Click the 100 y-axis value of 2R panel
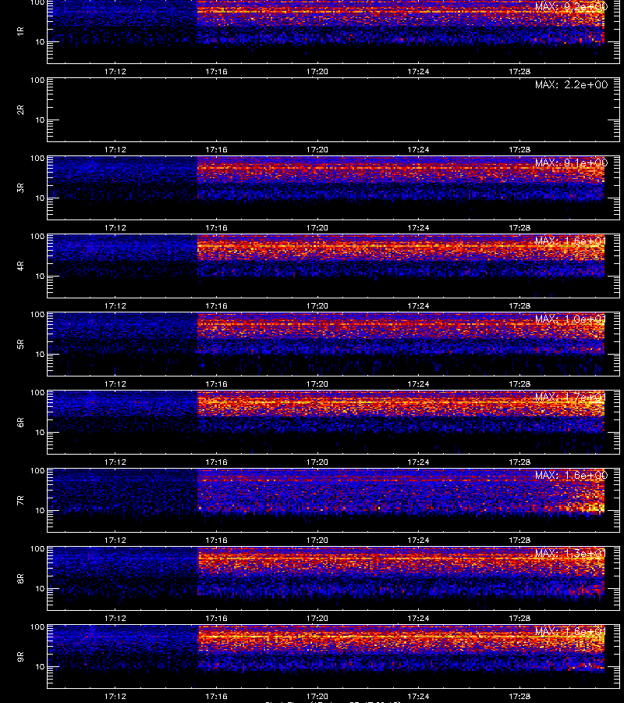The image size is (624, 703). click(x=37, y=80)
